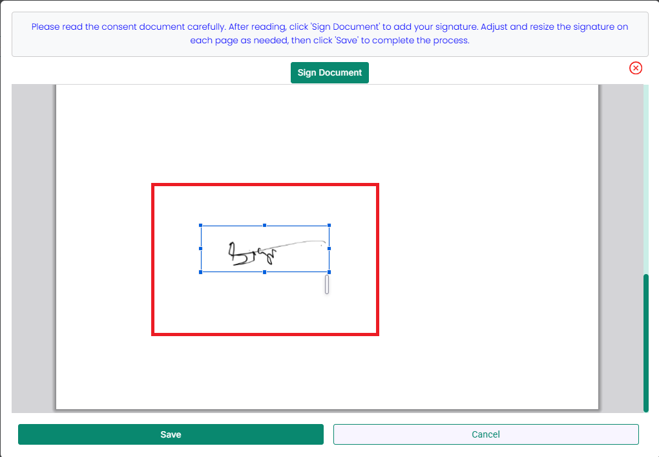Click the bottom-right resize handle of signature

point(329,272)
